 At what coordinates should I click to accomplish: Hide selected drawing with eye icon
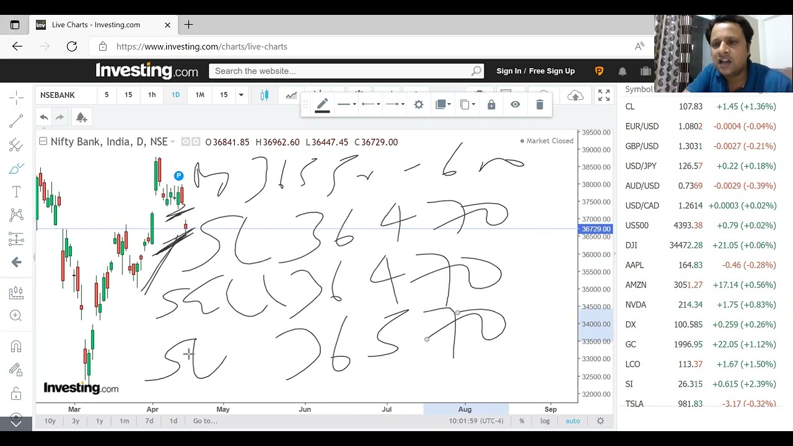coord(515,105)
